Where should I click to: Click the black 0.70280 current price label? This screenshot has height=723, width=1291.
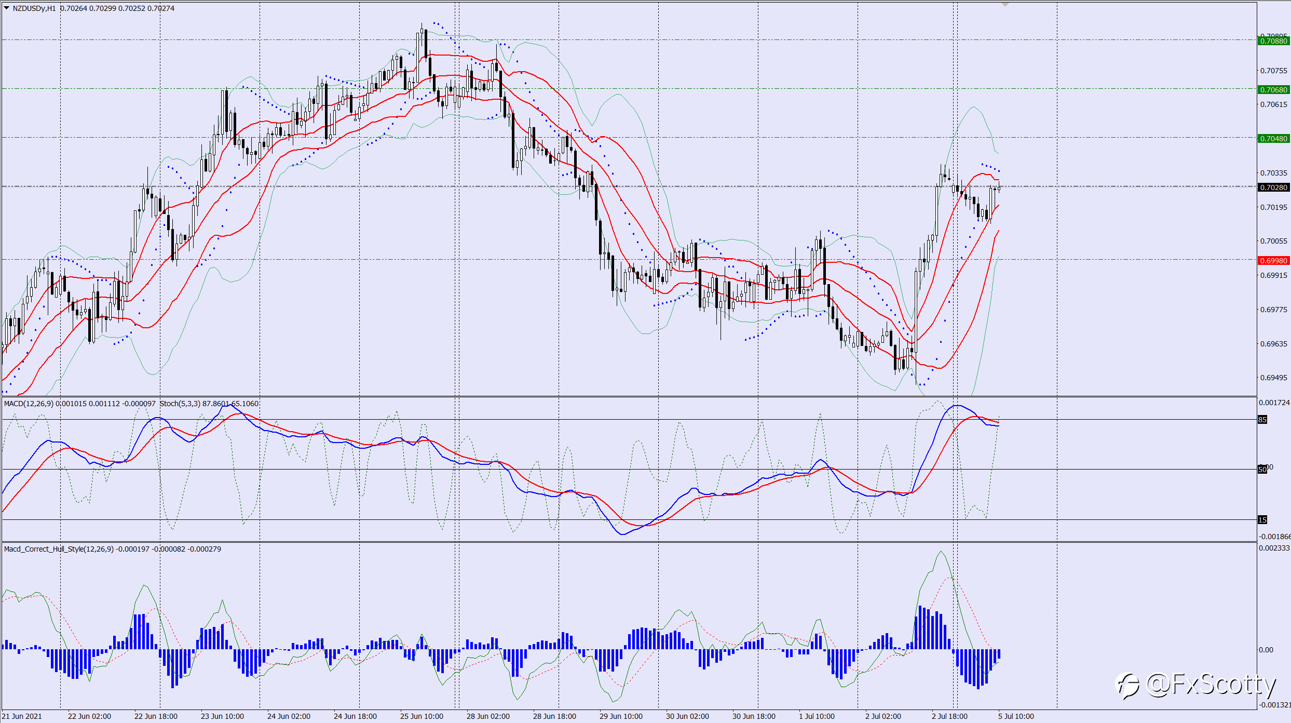click(x=1274, y=188)
